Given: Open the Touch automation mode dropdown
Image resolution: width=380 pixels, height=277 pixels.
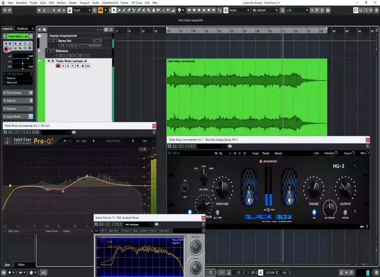Looking at the screenshot, I should (x=82, y=10).
